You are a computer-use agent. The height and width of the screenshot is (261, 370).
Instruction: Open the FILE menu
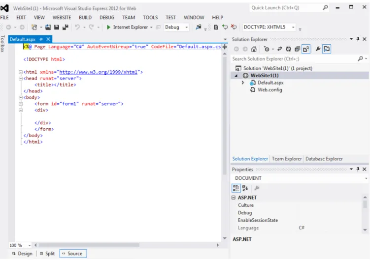pos(4,17)
